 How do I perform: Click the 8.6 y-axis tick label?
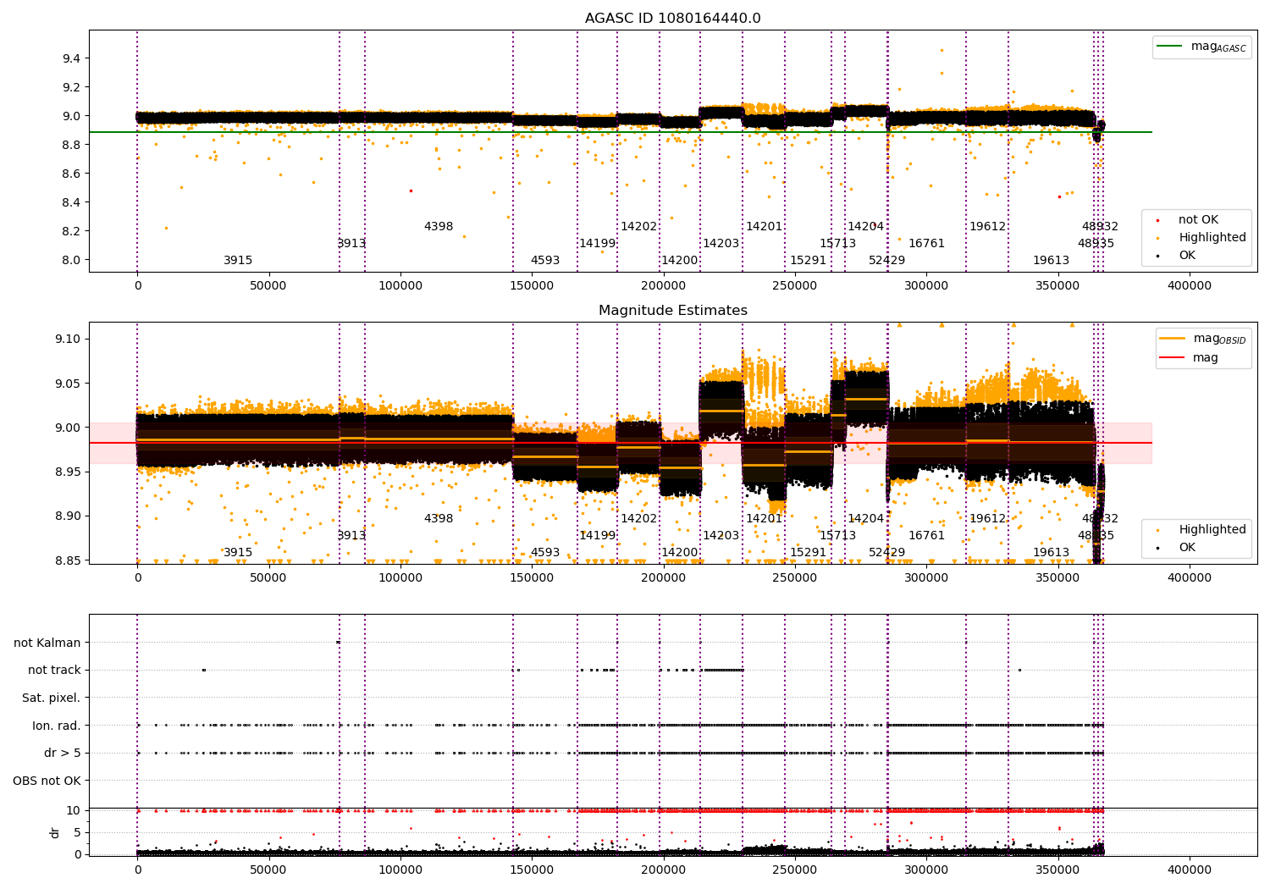(x=71, y=174)
